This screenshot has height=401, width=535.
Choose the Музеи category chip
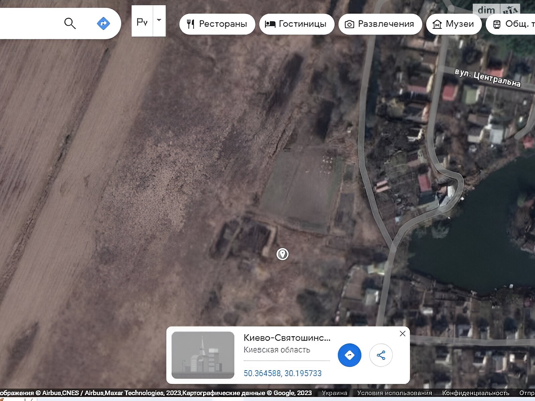click(454, 24)
